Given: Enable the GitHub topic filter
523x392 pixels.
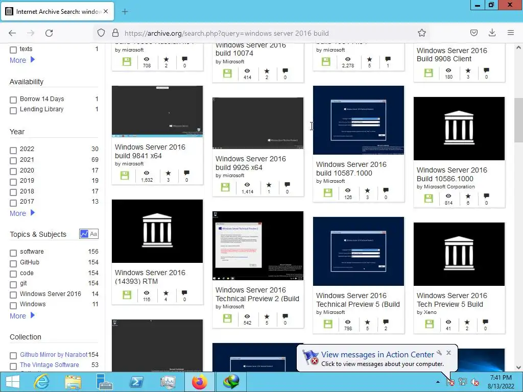Looking at the screenshot, I should pos(13,264).
